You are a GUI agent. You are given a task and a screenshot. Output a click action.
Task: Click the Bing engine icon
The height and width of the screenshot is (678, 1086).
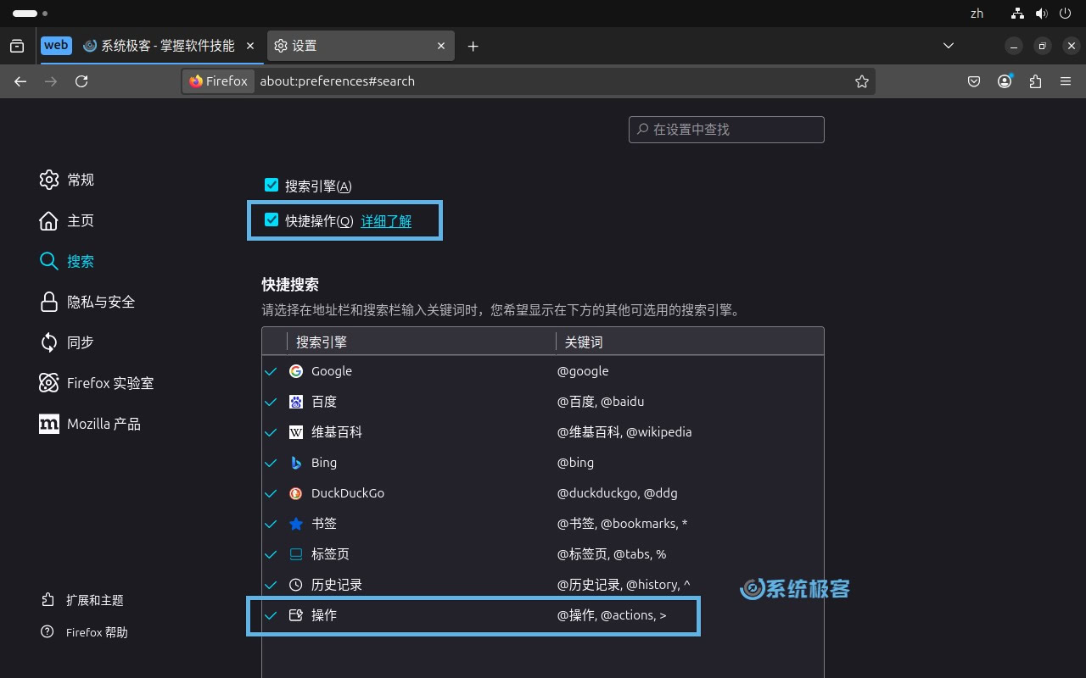pos(296,463)
